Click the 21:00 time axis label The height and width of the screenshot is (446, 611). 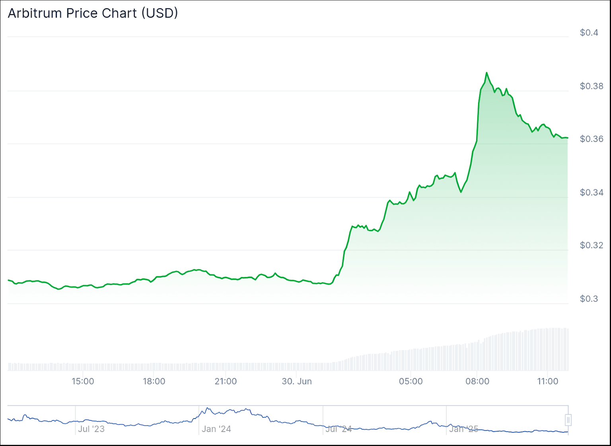(x=226, y=381)
